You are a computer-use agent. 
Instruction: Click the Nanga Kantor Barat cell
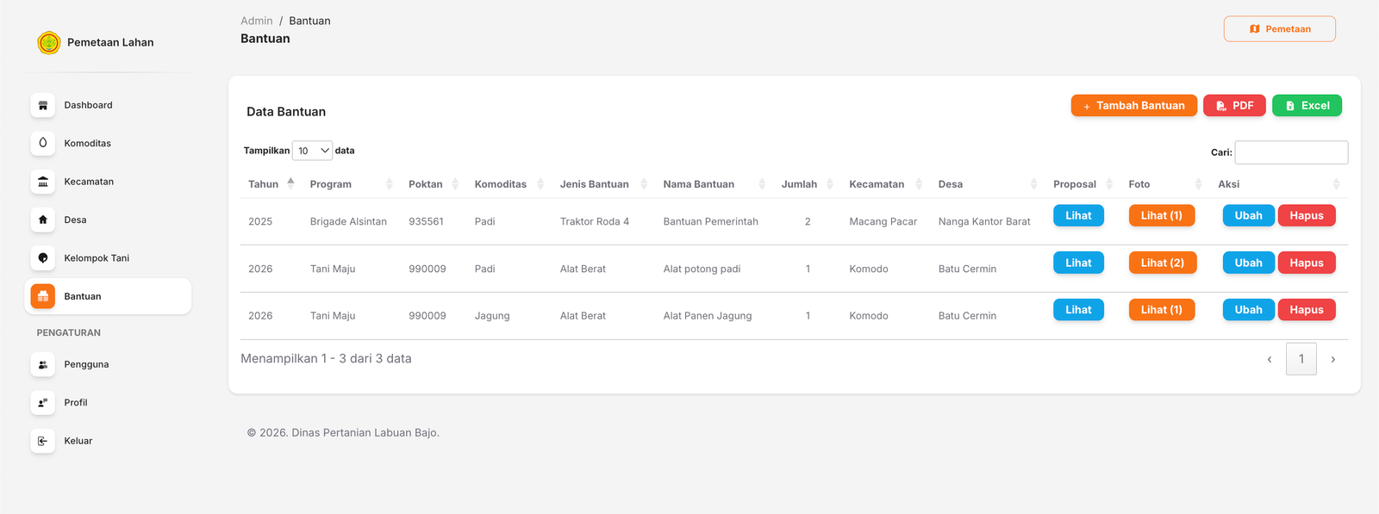coord(984,221)
